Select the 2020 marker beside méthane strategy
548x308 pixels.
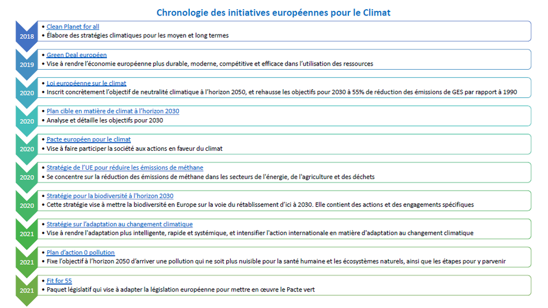coord(27,177)
